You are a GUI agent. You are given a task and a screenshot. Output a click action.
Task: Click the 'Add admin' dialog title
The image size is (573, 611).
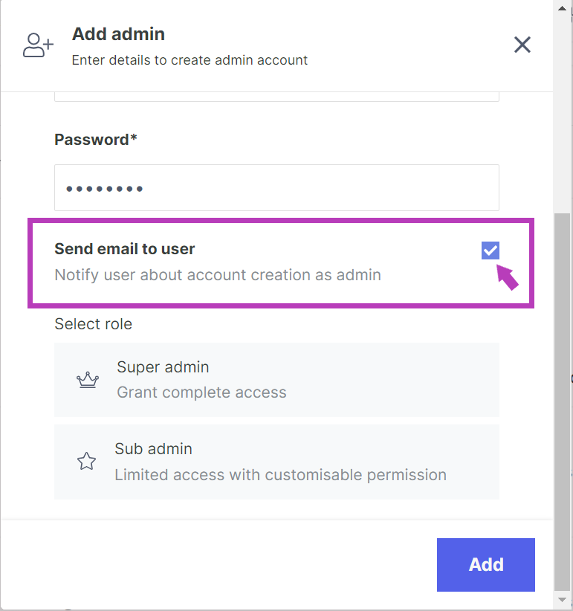(118, 34)
